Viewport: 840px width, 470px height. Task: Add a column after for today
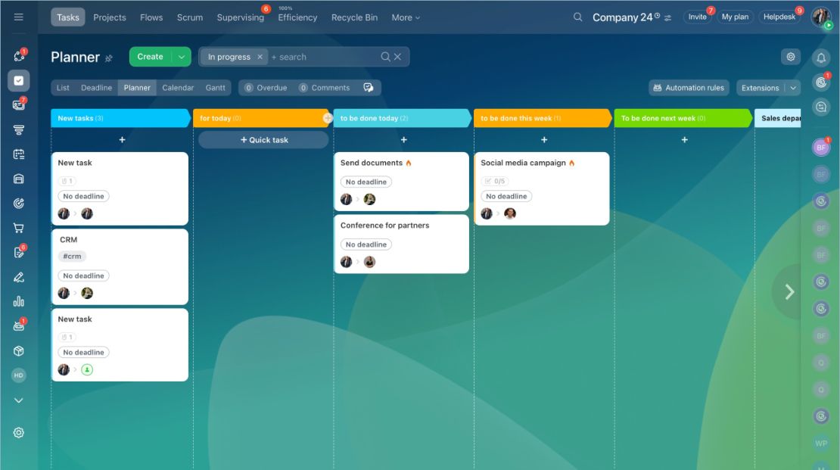328,118
